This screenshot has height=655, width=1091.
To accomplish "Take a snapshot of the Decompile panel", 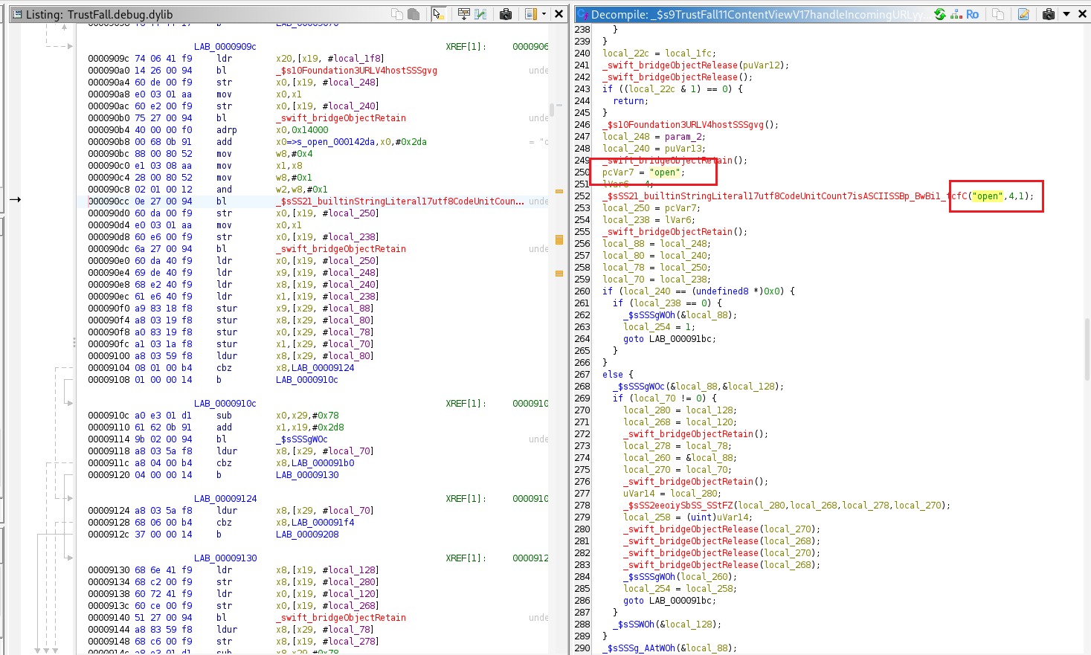I will click(1049, 14).
